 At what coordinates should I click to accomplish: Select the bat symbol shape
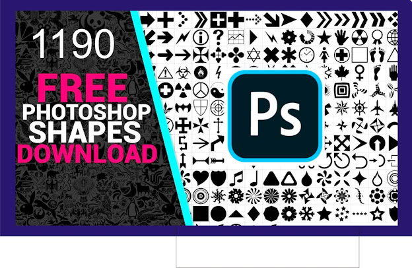(x=183, y=108)
